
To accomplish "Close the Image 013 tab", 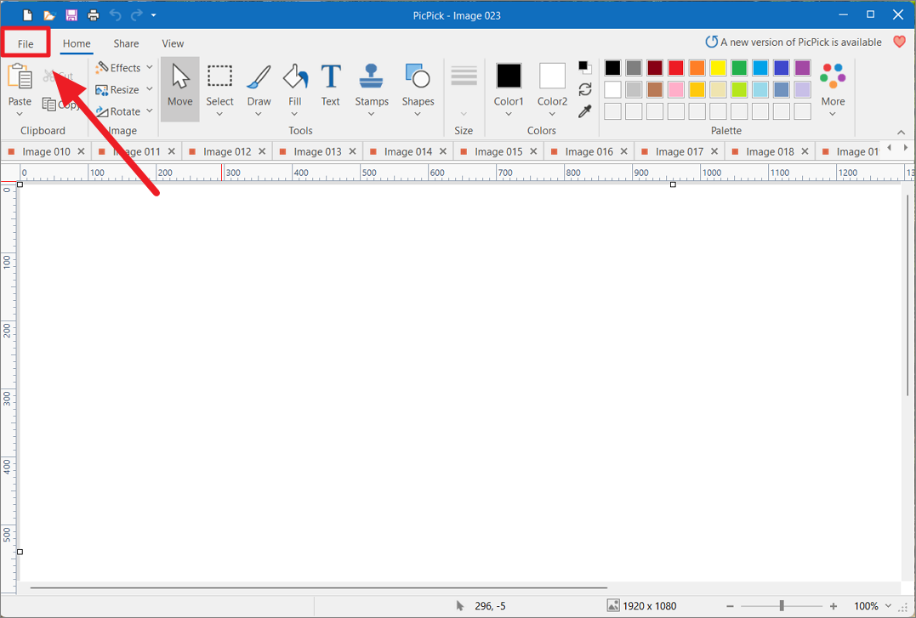I will (x=352, y=151).
